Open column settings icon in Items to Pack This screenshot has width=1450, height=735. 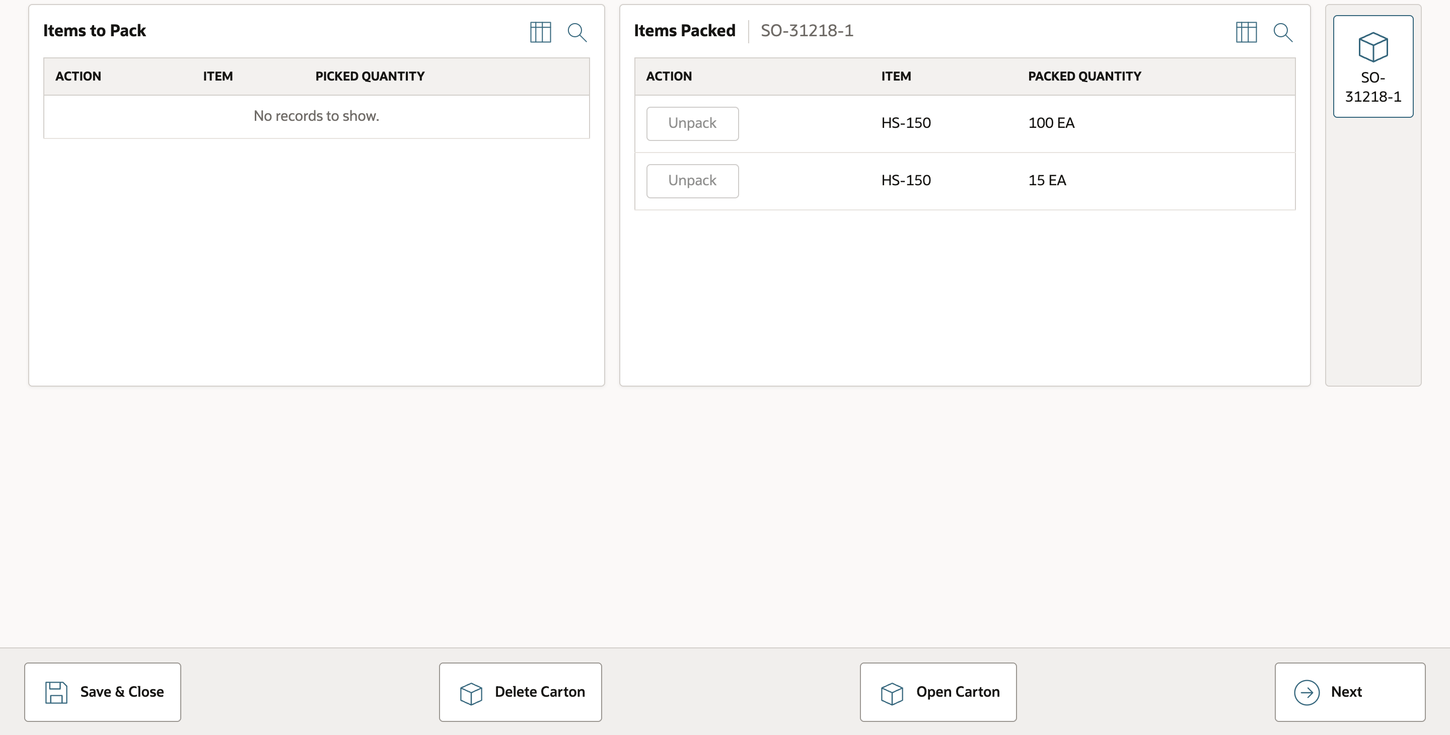[540, 32]
